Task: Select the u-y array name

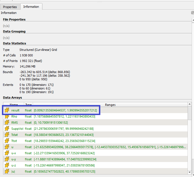Action: 14,159
